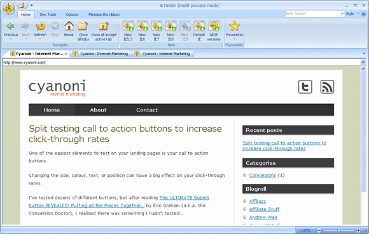Open the AffBuzz blogroll link
Image resolution: width=369 pixels, height=234 pixels.
(x=258, y=201)
